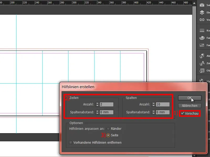Click the horizontal ruler at 300

(x=74, y=3)
